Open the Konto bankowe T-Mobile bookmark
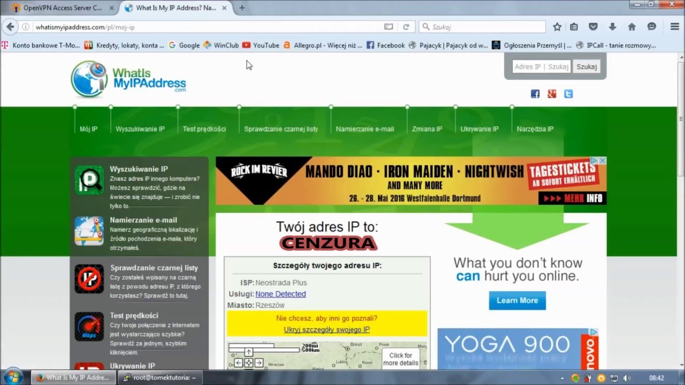685x385 pixels. (41, 45)
